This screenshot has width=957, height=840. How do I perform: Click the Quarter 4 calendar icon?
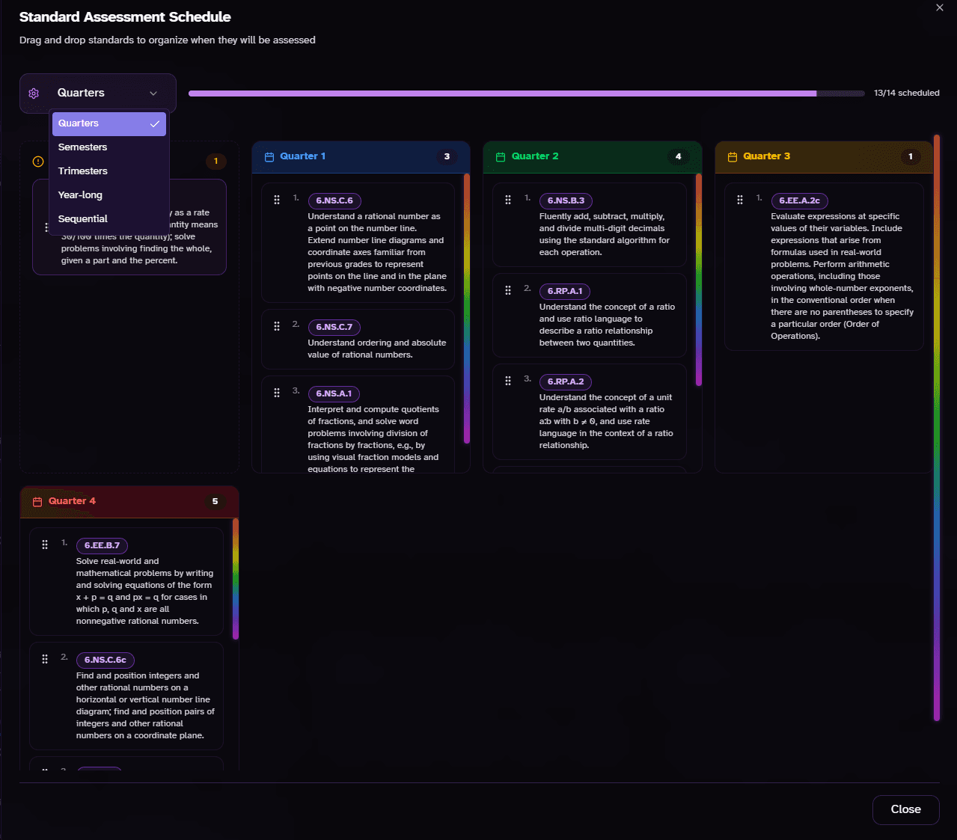37,502
